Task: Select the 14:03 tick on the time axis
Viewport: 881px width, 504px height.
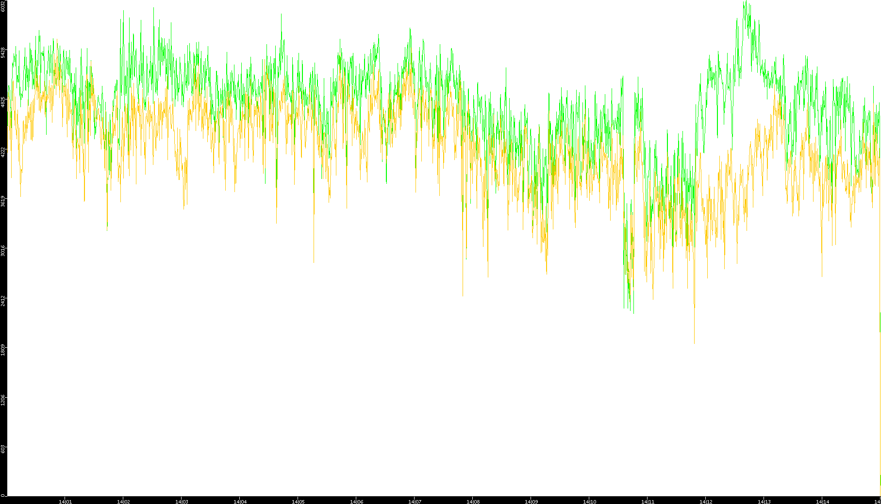Action: tap(182, 502)
